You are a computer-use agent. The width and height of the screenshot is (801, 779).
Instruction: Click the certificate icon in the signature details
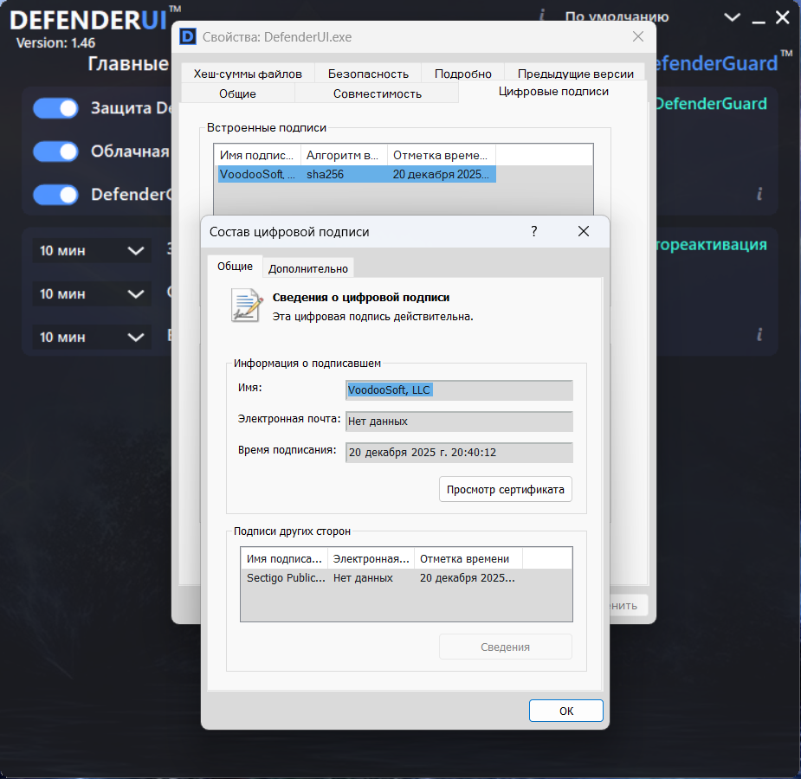pyautogui.click(x=246, y=306)
